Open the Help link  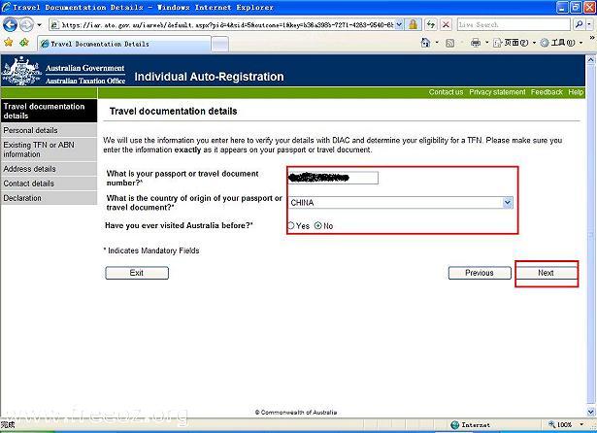pyautogui.click(x=576, y=92)
